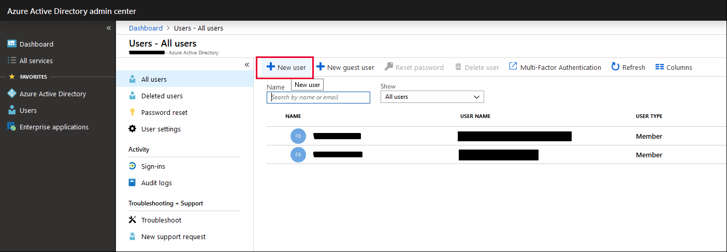Open Enterprise applications in sidebar

coord(54,127)
